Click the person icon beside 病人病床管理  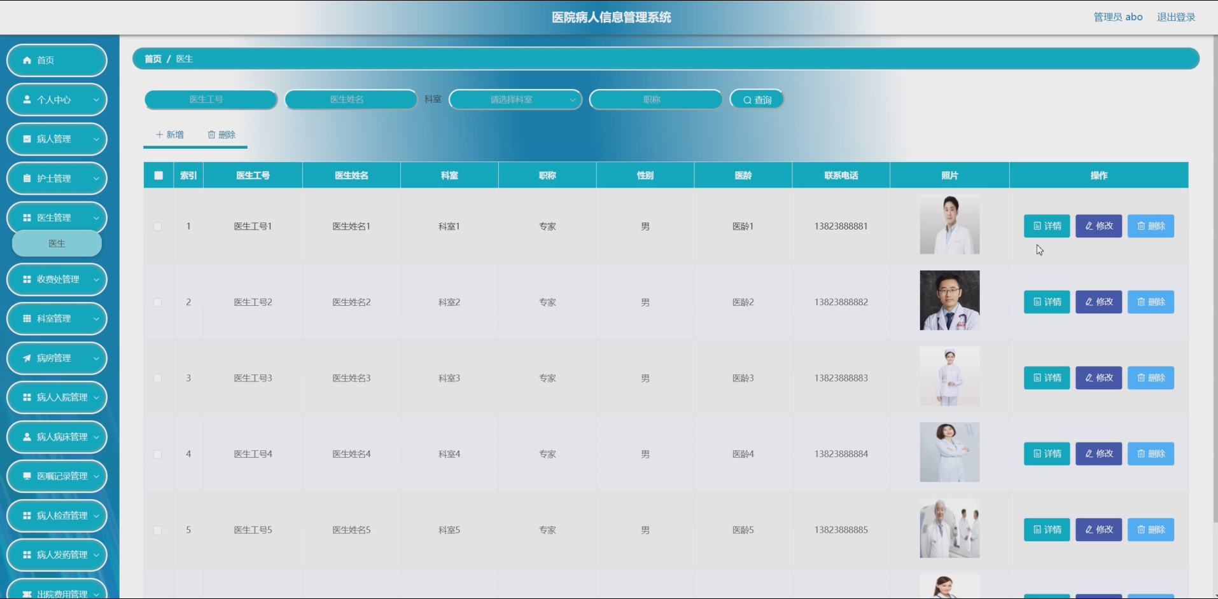(27, 437)
